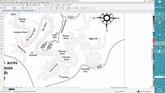Image resolution: width=165 pixels, height=93 pixels.
Task: Select the Parallel Dimension tool
Action: click(x=1, y=38)
